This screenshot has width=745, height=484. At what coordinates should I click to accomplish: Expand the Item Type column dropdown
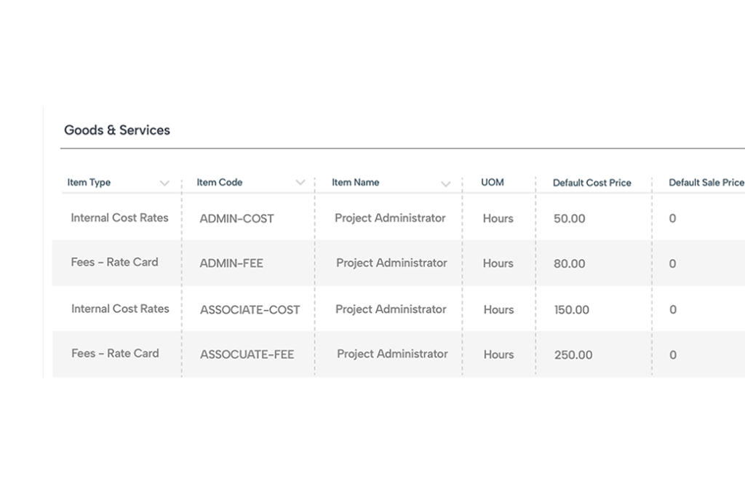click(164, 183)
